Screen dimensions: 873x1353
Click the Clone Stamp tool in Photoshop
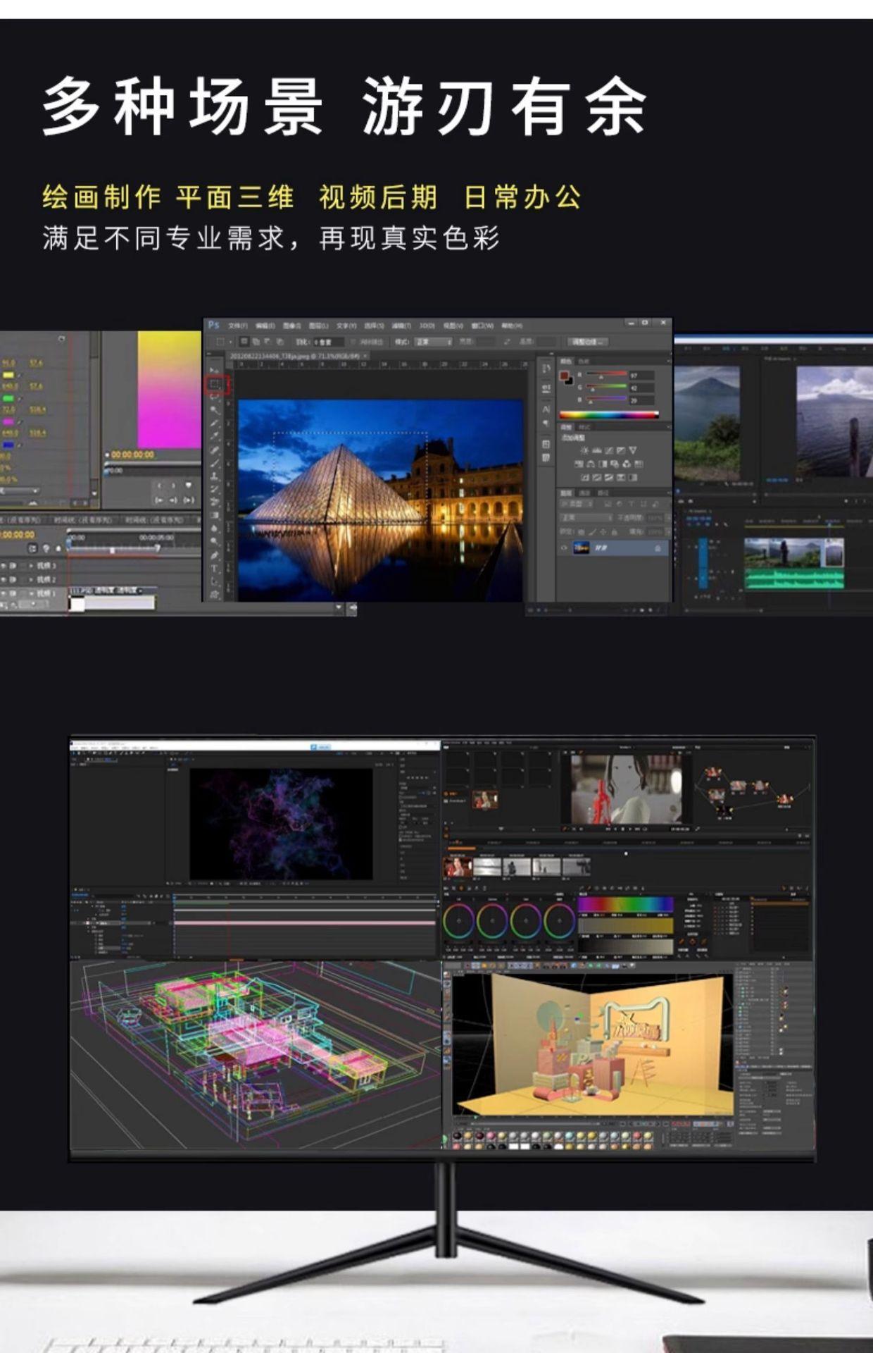(215, 476)
